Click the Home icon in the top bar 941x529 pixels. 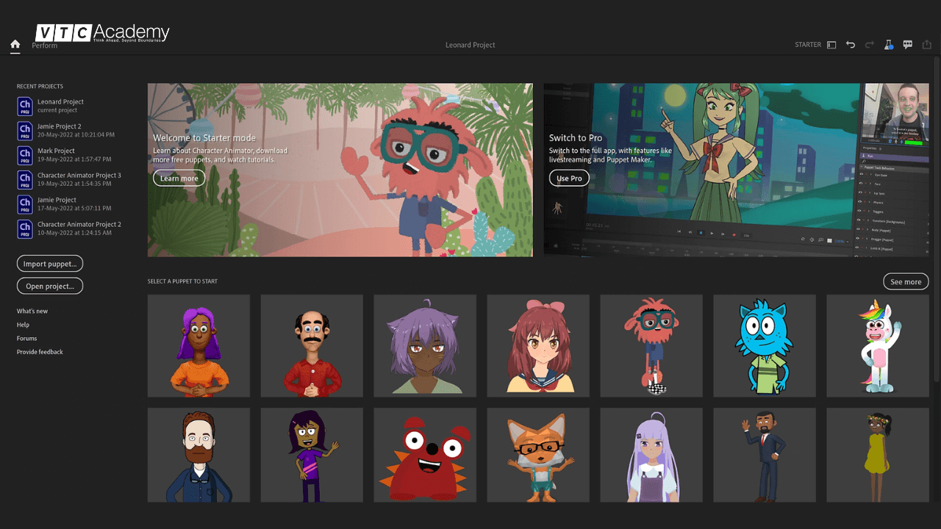15,45
